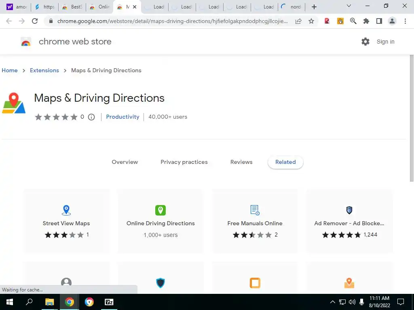The image size is (414, 310).
Task: Click the 40,000+ users text
Action: 168,117
